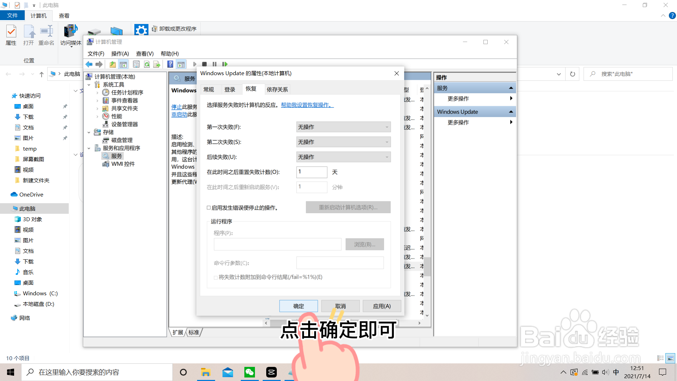Export the services list via export icon

tap(157, 64)
